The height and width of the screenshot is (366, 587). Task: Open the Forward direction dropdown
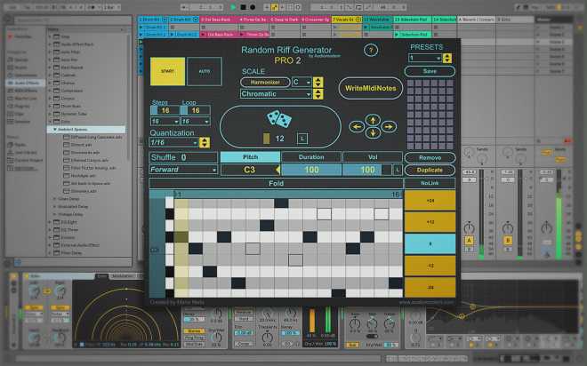tap(183, 170)
